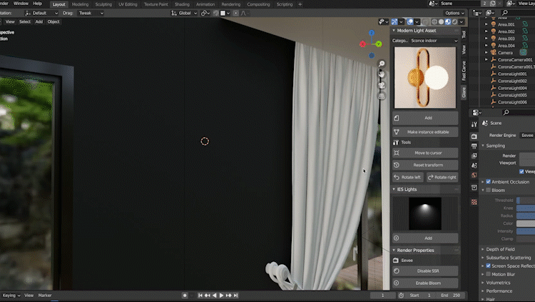The width and height of the screenshot is (535, 302).
Task: Click the outliner filter search icon
Action: (x=505, y=13)
